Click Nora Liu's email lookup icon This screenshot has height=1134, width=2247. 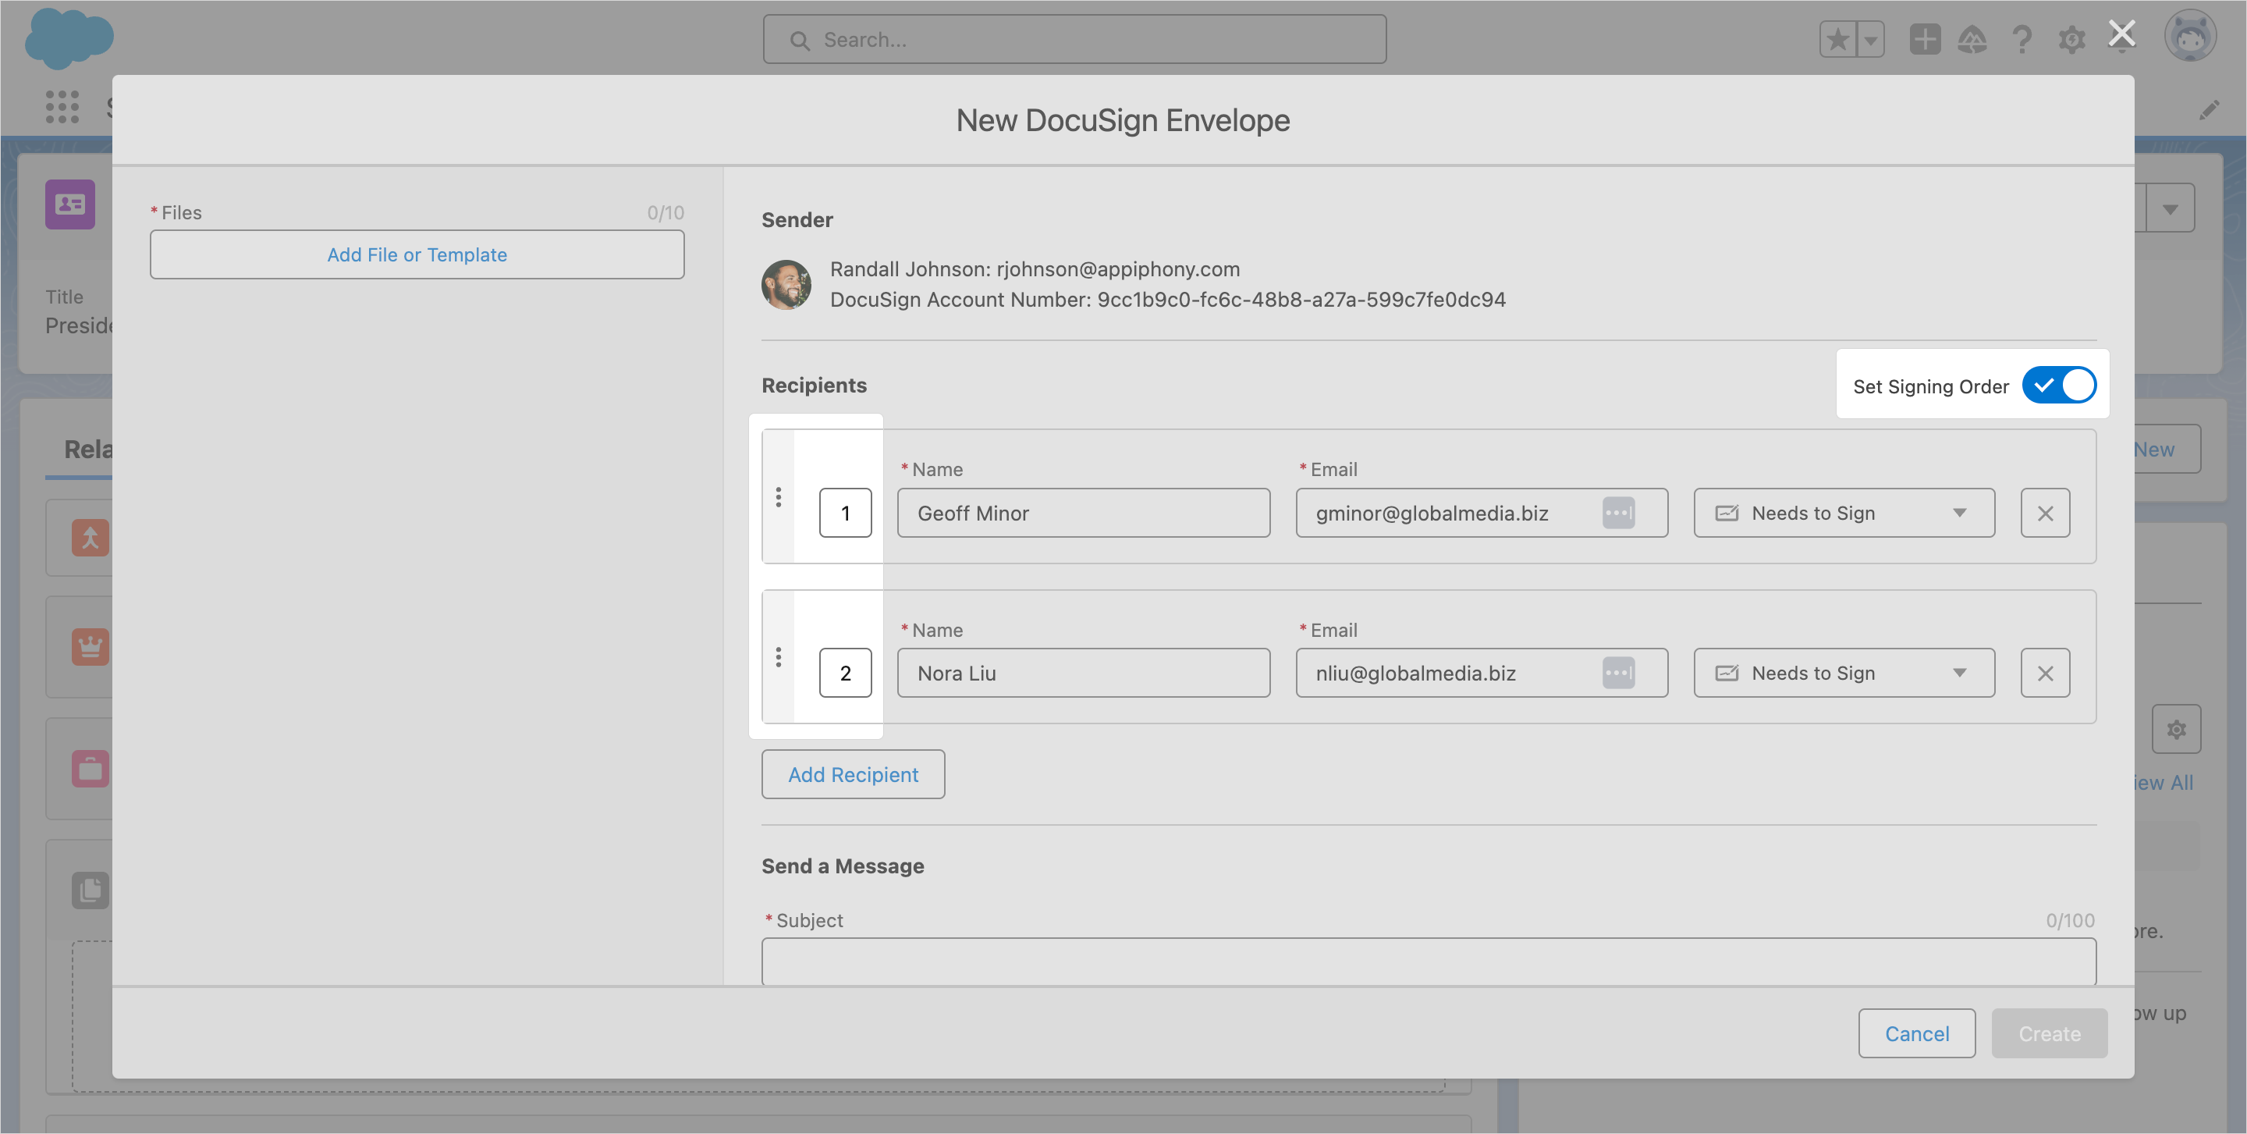click(x=1618, y=673)
